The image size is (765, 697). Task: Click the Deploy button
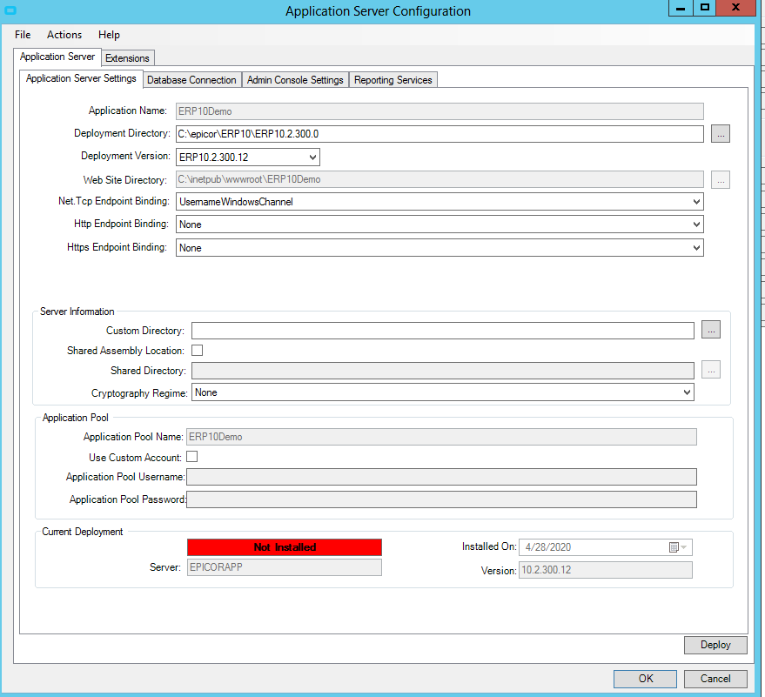coord(715,645)
